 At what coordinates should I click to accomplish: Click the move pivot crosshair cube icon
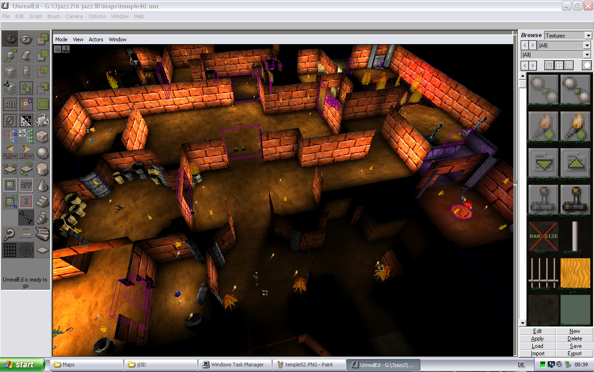[x=10, y=88]
